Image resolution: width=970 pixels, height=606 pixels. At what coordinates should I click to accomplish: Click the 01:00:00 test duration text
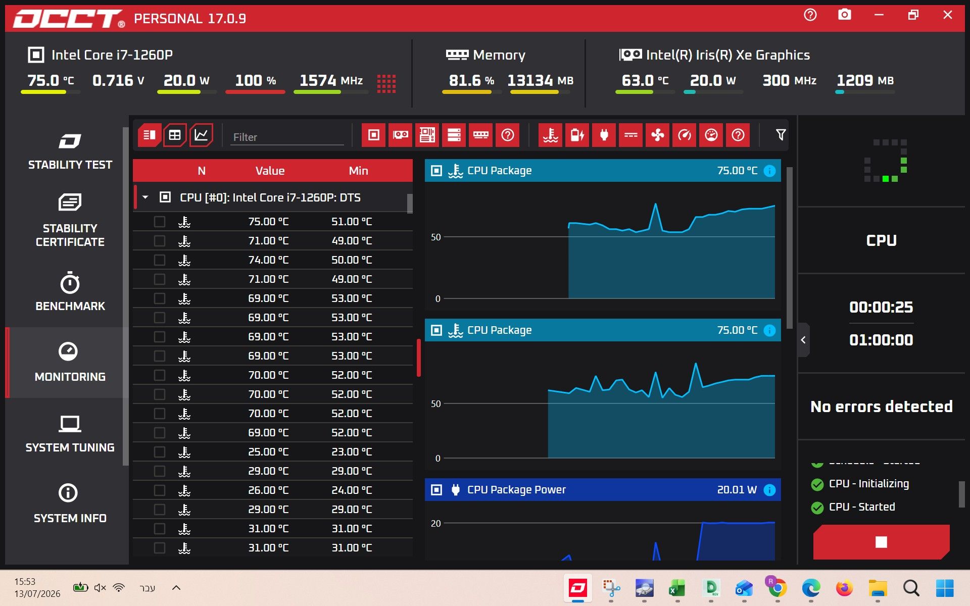point(881,340)
